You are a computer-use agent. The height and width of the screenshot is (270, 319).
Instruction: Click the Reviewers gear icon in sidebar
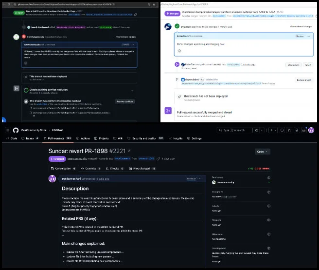pos(269,177)
